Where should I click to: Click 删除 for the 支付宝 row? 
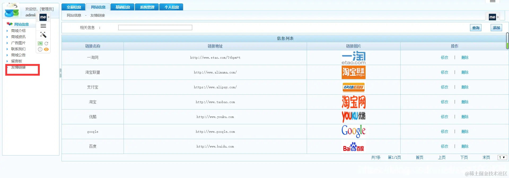tap(465, 87)
